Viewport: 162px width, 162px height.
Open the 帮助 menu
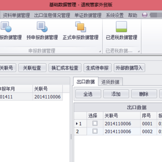(x=133, y=15)
